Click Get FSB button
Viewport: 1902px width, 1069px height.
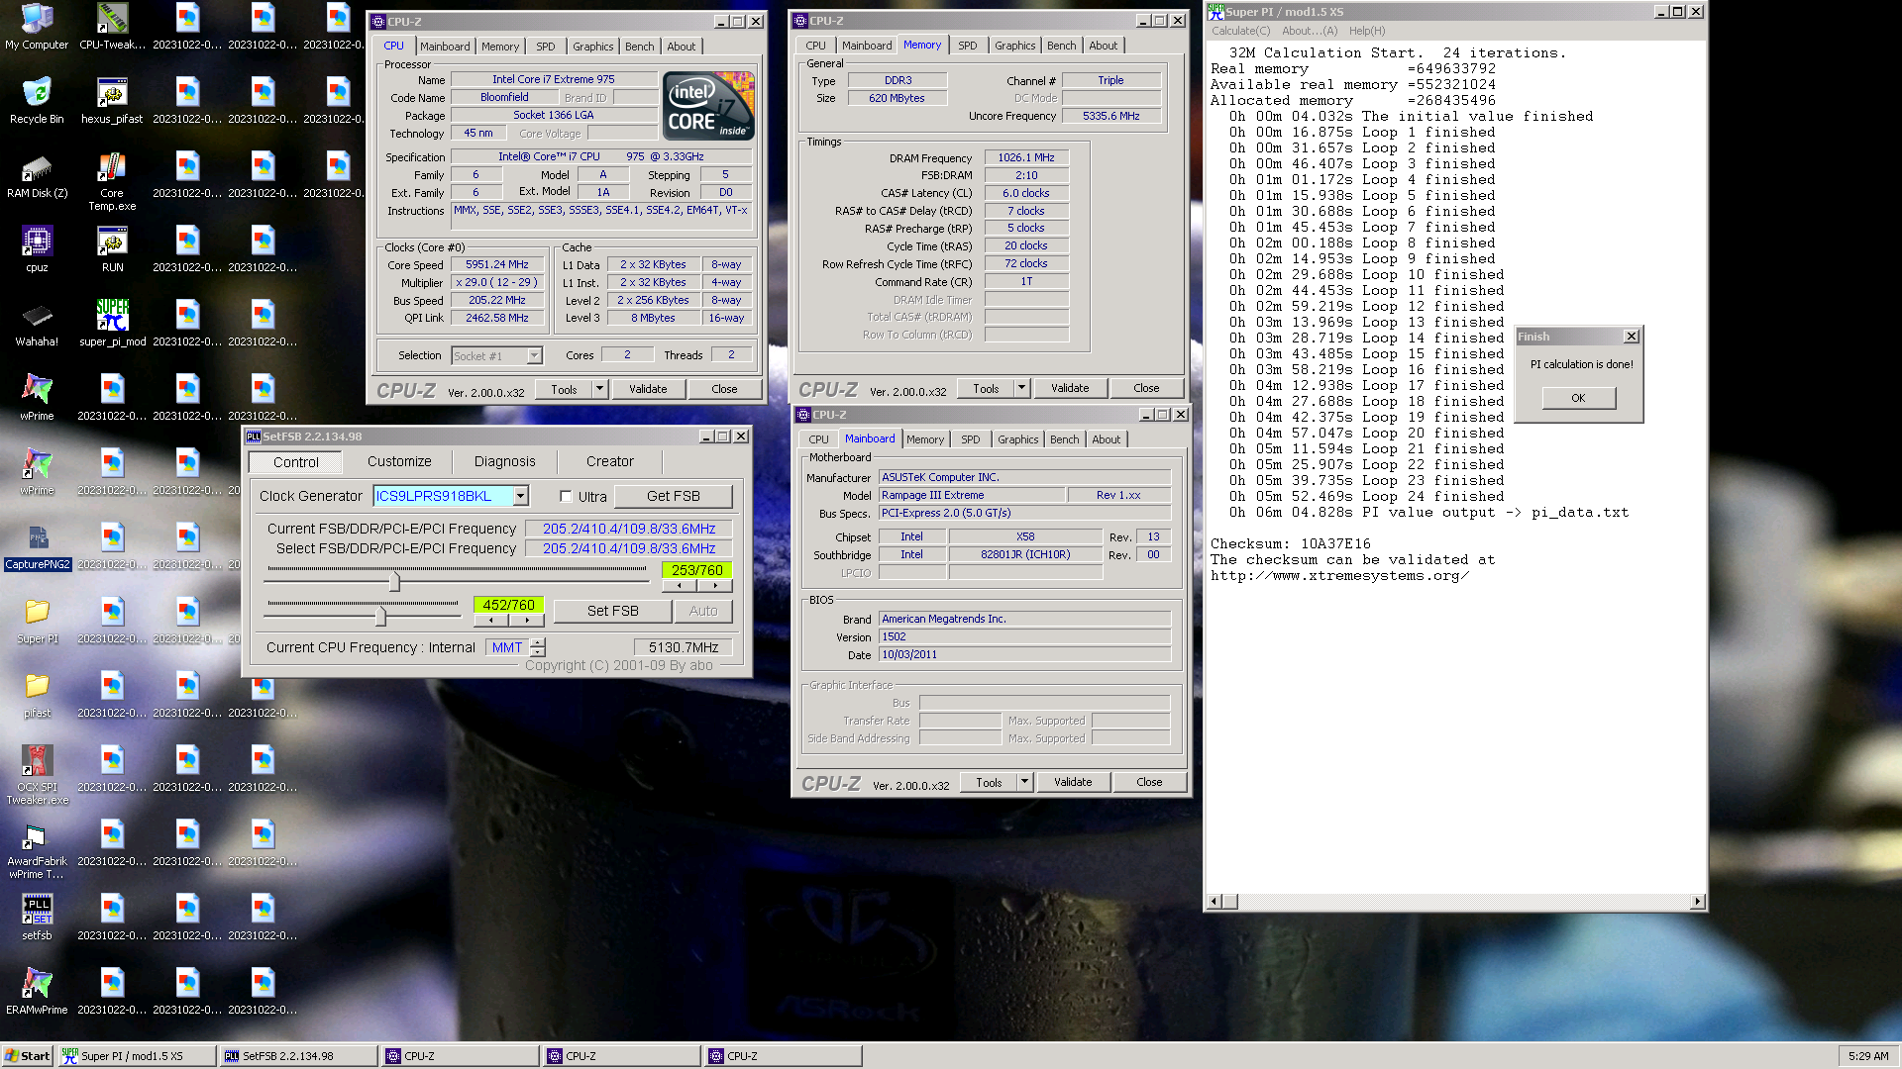pyautogui.click(x=674, y=496)
